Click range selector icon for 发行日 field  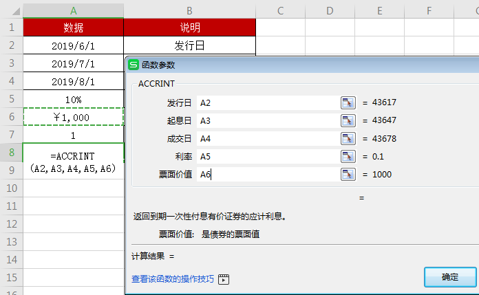(348, 102)
